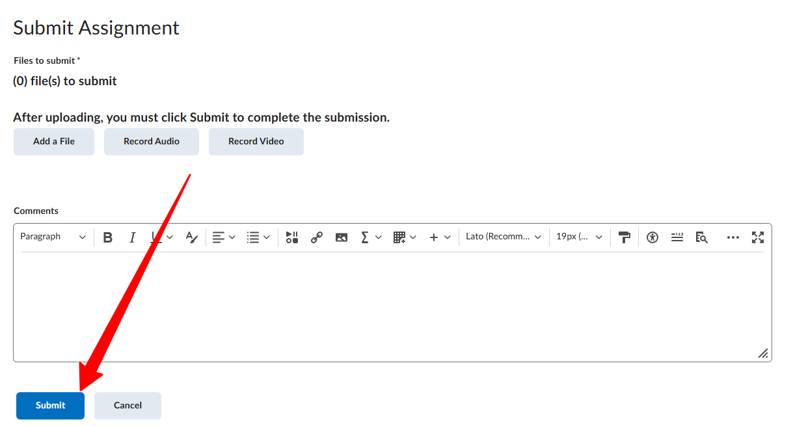Image resolution: width=793 pixels, height=426 pixels.
Task: Show more editor actions ellipsis
Action: click(x=733, y=237)
